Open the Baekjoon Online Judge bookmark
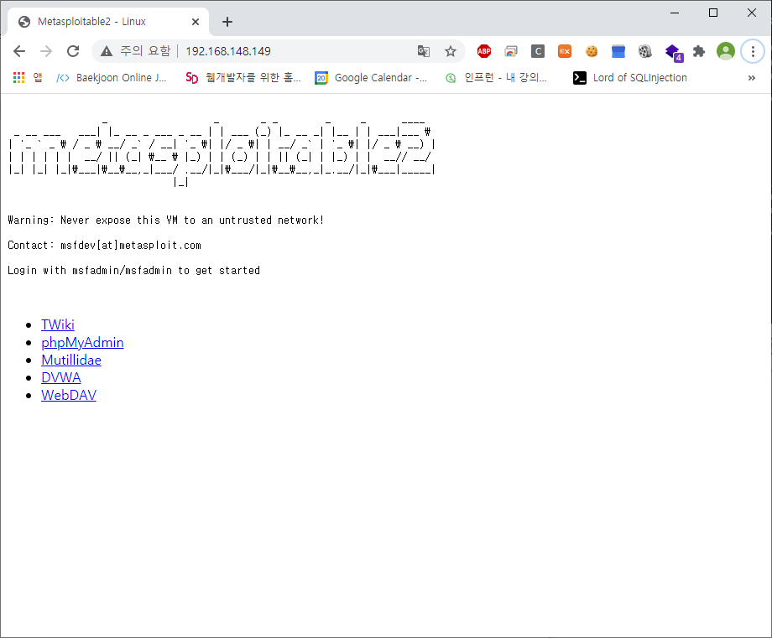 [x=112, y=78]
